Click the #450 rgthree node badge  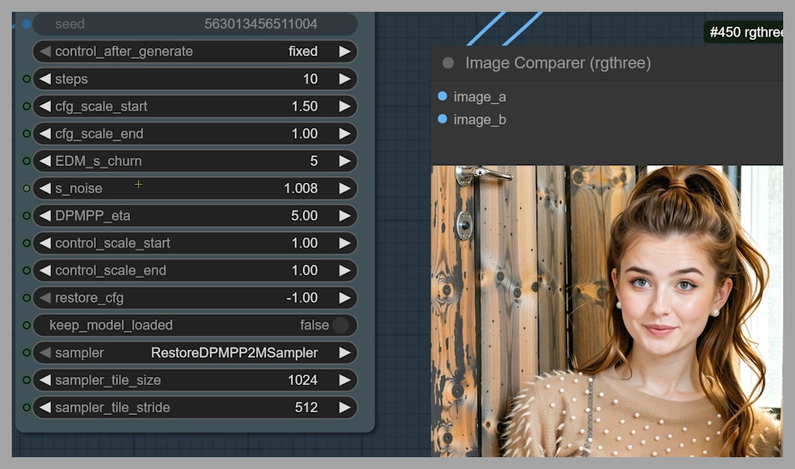(x=744, y=32)
